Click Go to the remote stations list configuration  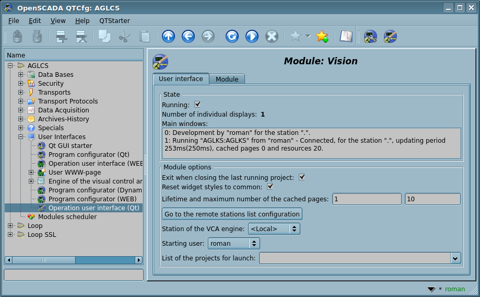[232, 214]
